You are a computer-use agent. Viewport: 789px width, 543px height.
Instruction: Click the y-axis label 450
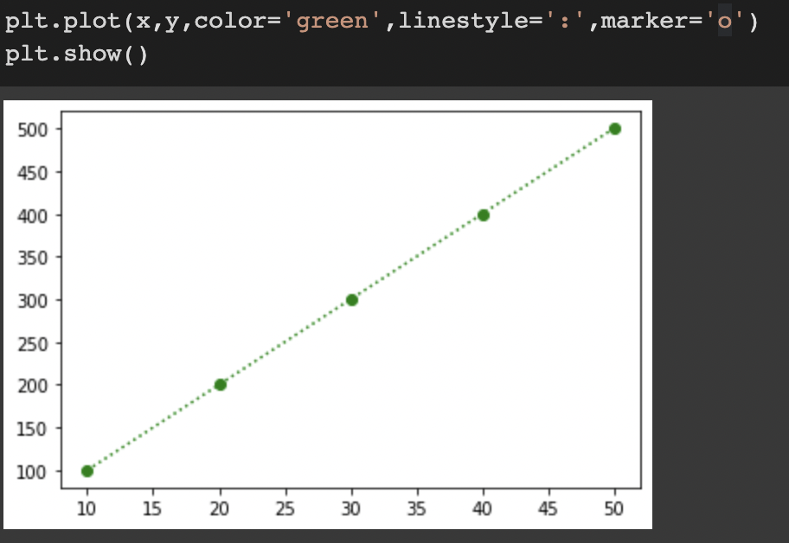click(x=32, y=173)
